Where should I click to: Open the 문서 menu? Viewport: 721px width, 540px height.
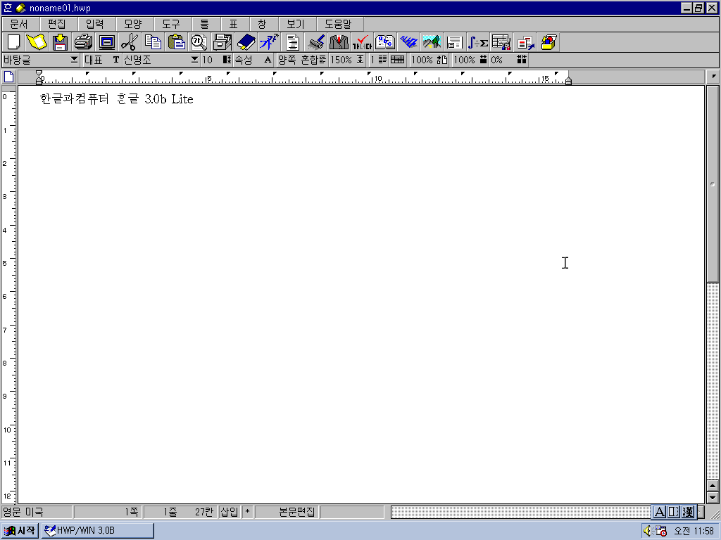[19, 24]
